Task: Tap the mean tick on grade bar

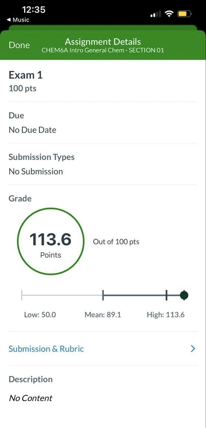Action: coord(103,295)
